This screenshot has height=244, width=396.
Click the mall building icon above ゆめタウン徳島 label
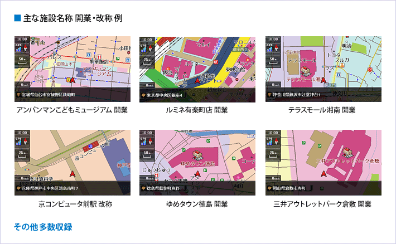[197, 154]
